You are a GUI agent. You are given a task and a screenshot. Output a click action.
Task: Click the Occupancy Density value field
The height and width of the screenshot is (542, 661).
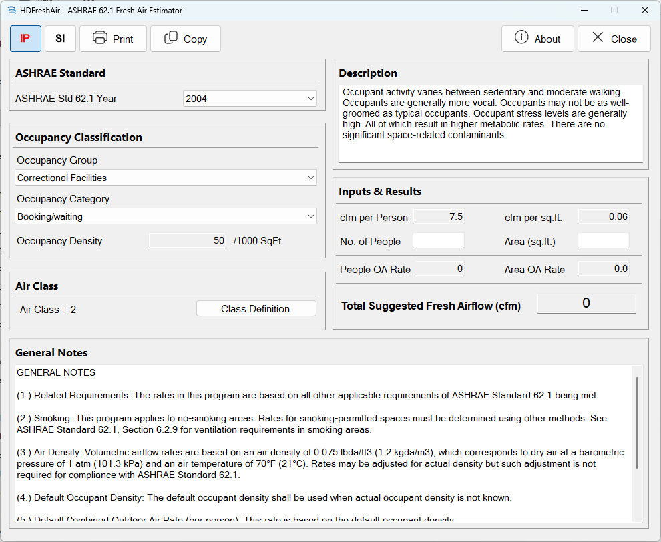point(187,240)
